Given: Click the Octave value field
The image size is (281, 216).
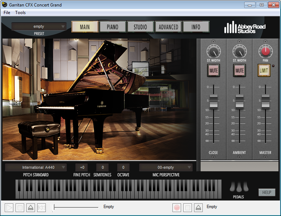Looking at the screenshot, I should click(123, 167).
